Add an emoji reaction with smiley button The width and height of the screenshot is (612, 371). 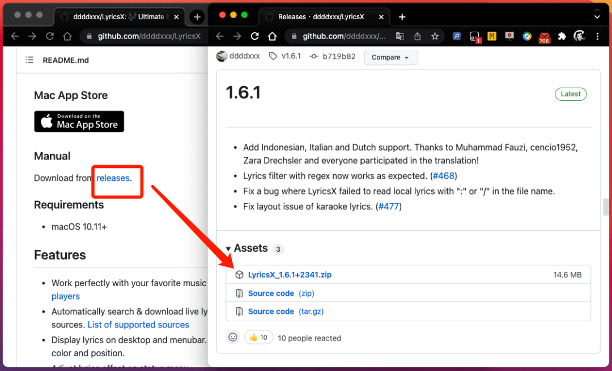click(x=233, y=338)
